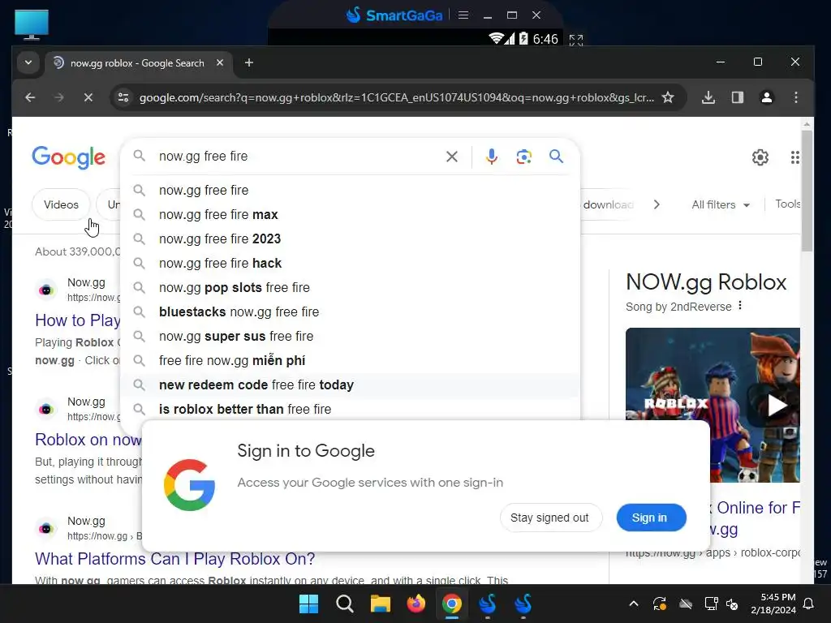Open more options next to 2ndReverse
Screen dimensions: 831x623
[x=740, y=306]
